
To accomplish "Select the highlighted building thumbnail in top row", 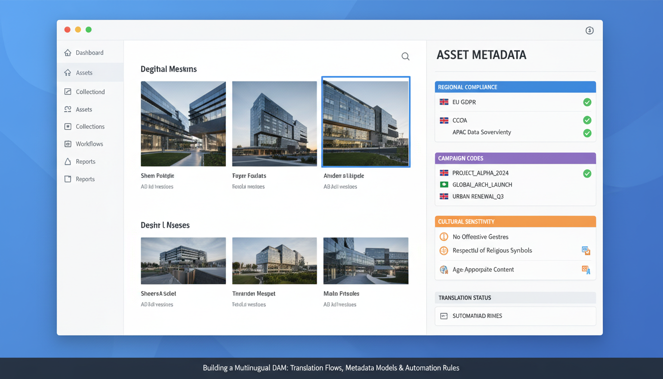I will pos(366,121).
